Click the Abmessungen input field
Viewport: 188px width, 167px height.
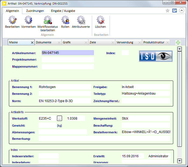click(63, 132)
